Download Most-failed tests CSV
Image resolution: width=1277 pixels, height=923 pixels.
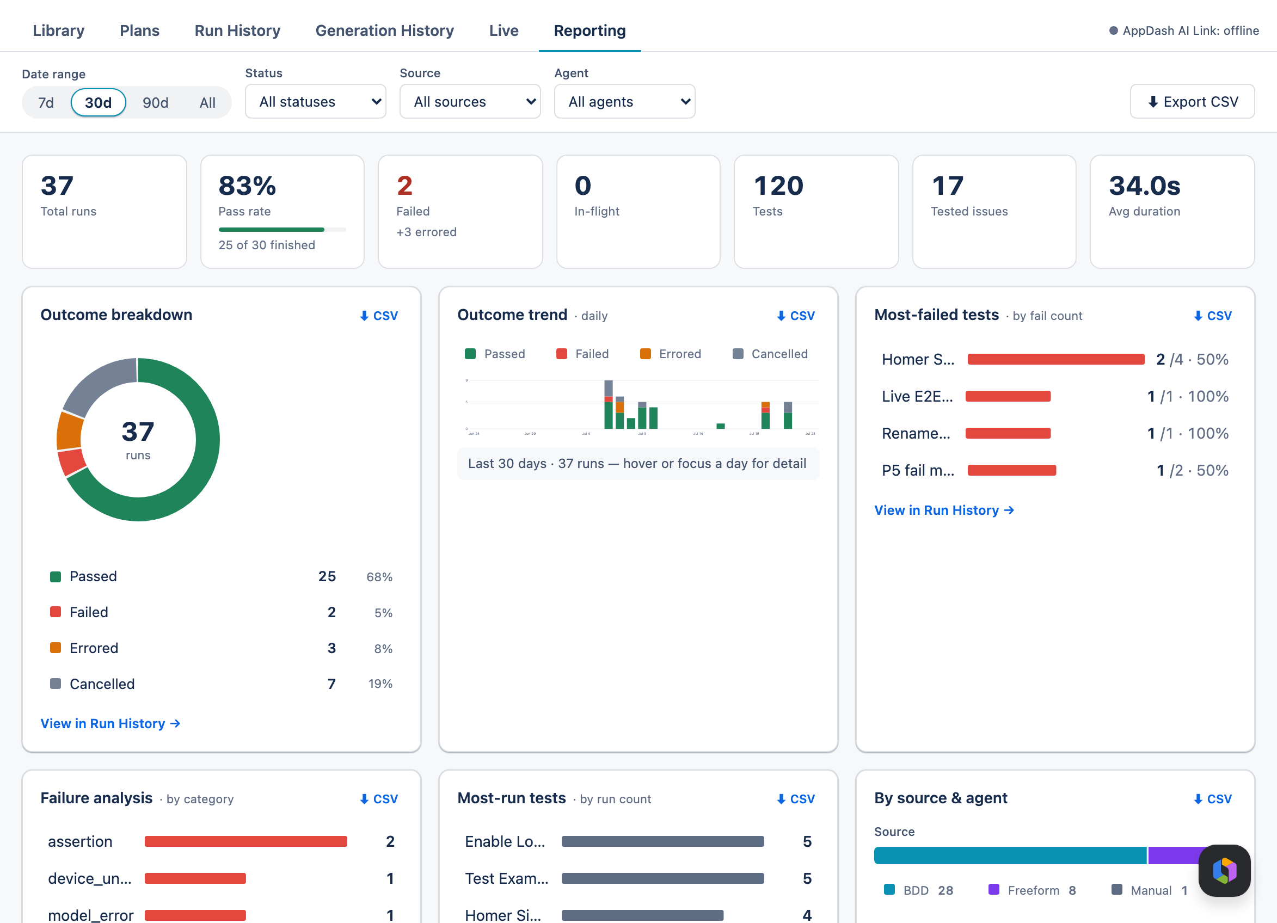1212,316
